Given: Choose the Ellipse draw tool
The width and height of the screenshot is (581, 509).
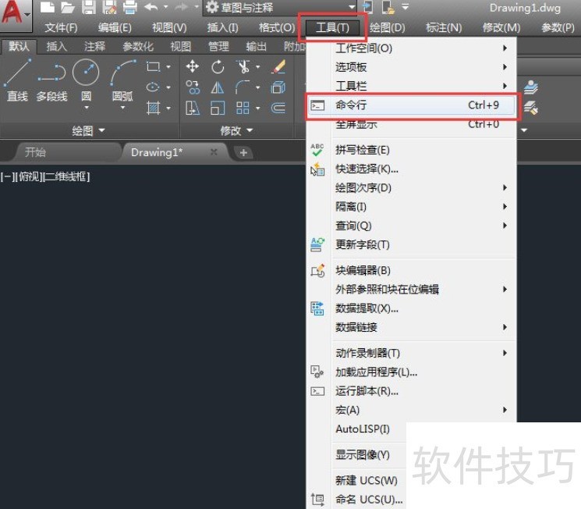Looking at the screenshot, I should coord(153,87).
